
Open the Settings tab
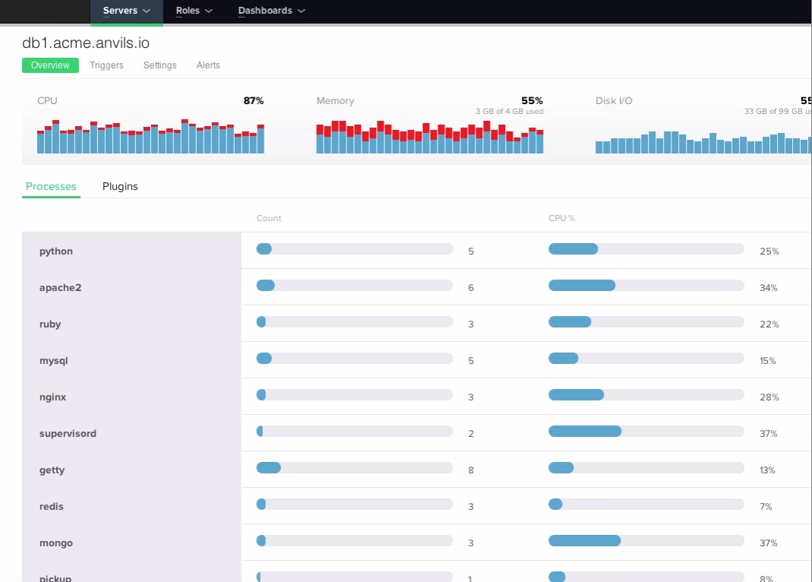click(x=160, y=65)
